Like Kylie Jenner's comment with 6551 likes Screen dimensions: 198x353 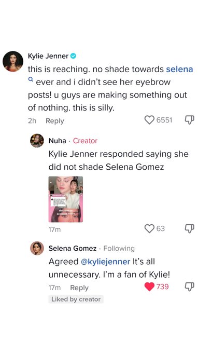pyautogui.click(x=149, y=120)
